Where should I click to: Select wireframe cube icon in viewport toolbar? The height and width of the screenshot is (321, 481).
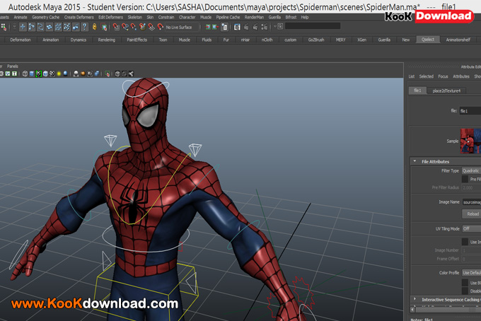pyautogui.click(x=25, y=74)
